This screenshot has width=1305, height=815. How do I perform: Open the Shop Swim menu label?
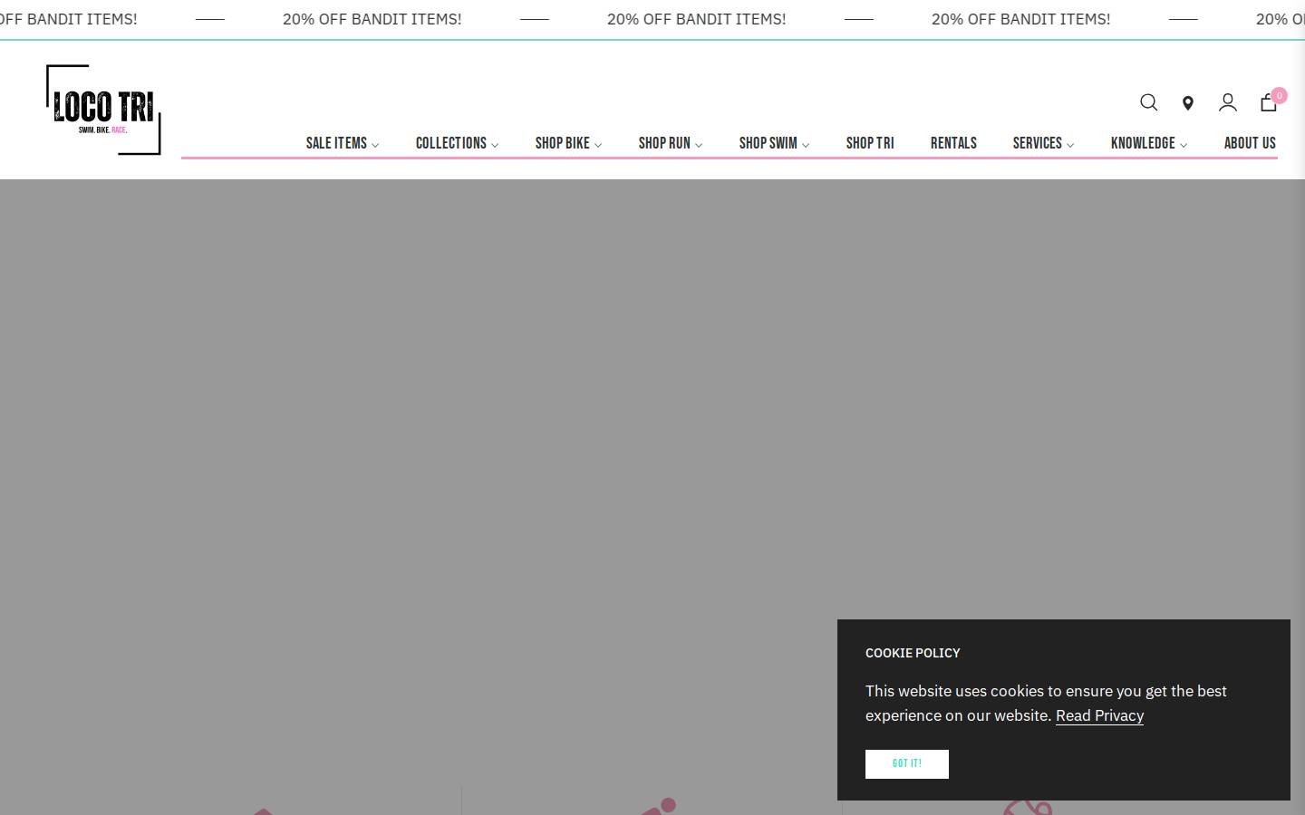(x=768, y=143)
